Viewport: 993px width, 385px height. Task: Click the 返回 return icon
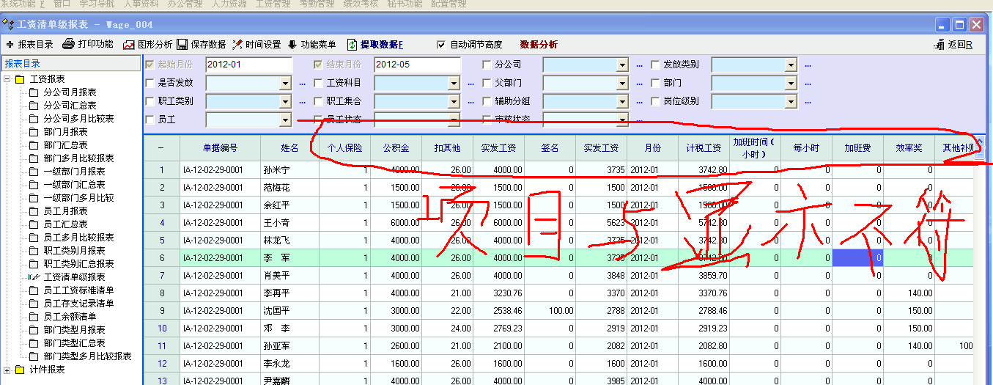pyautogui.click(x=940, y=45)
